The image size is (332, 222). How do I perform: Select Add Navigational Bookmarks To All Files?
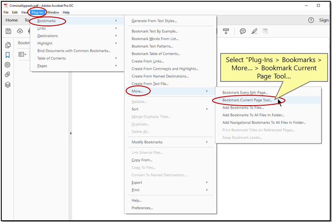(264, 122)
